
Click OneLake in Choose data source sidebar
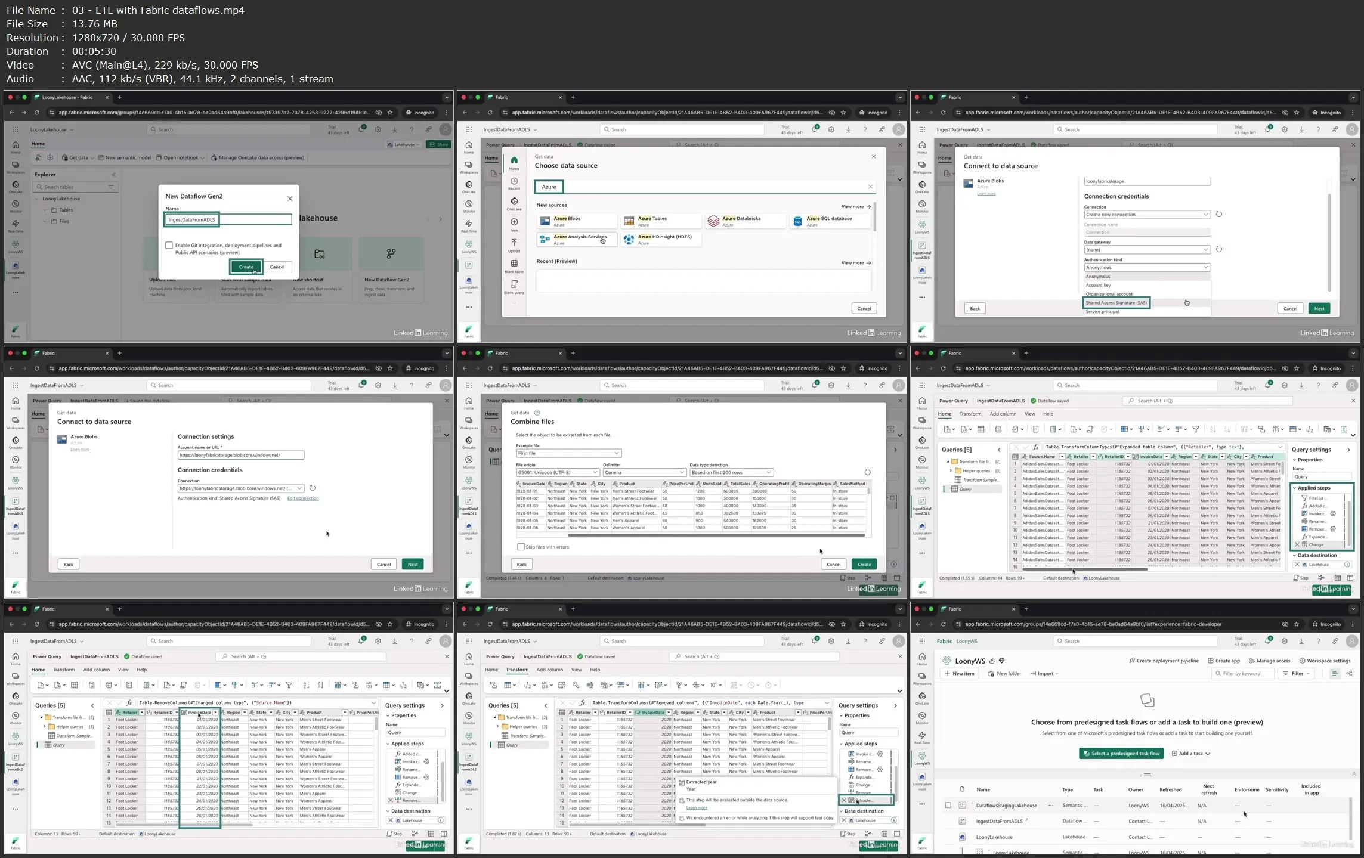pos(514,204)
